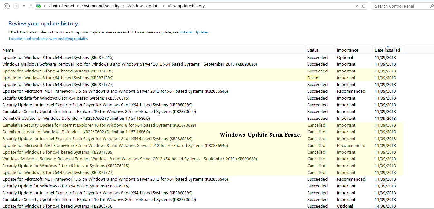Go up one level with Up arrow
Viewport: 434px width, 209px height.
pyautogui.click(x=31, y=6)
